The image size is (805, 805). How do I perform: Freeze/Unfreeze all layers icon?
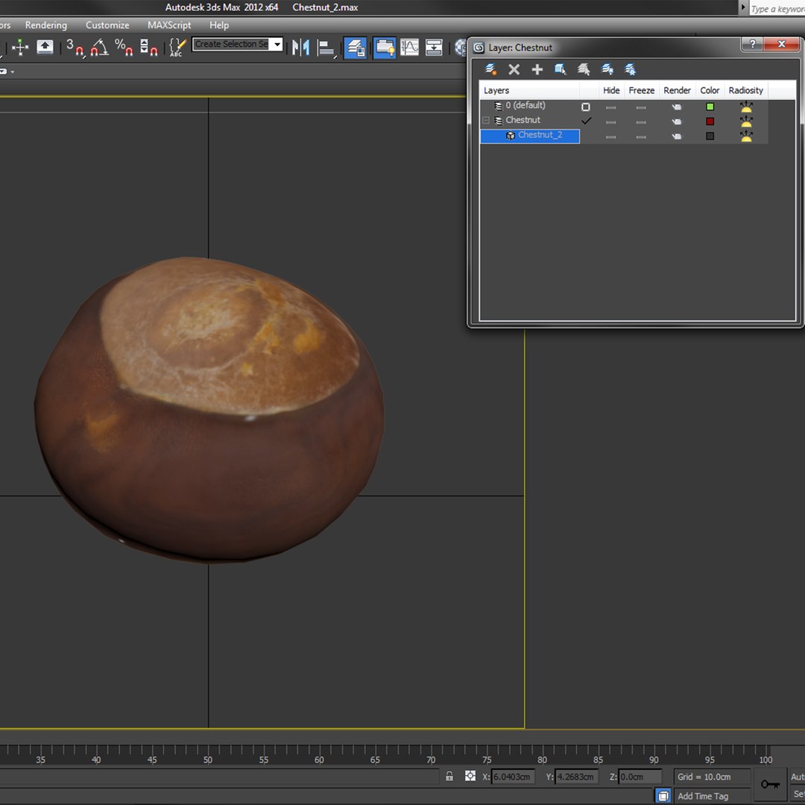pyautogui.click(x=630, y=69)
